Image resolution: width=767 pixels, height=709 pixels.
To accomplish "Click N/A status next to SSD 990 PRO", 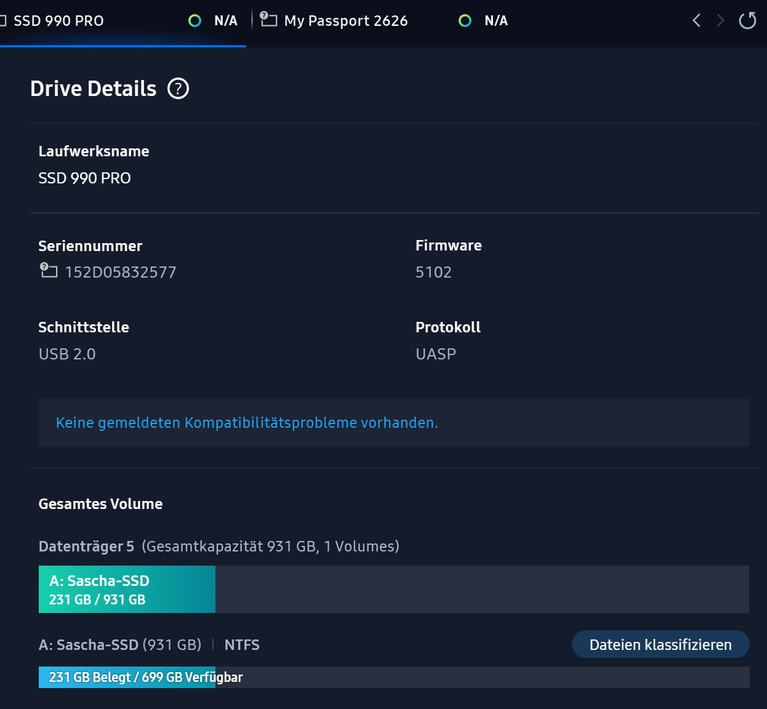I will tap(226, 21).
